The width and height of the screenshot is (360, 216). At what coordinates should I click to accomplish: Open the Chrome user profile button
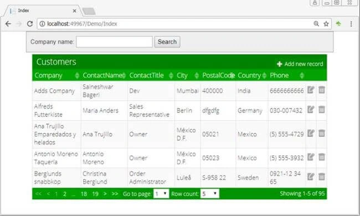(315, 3)
